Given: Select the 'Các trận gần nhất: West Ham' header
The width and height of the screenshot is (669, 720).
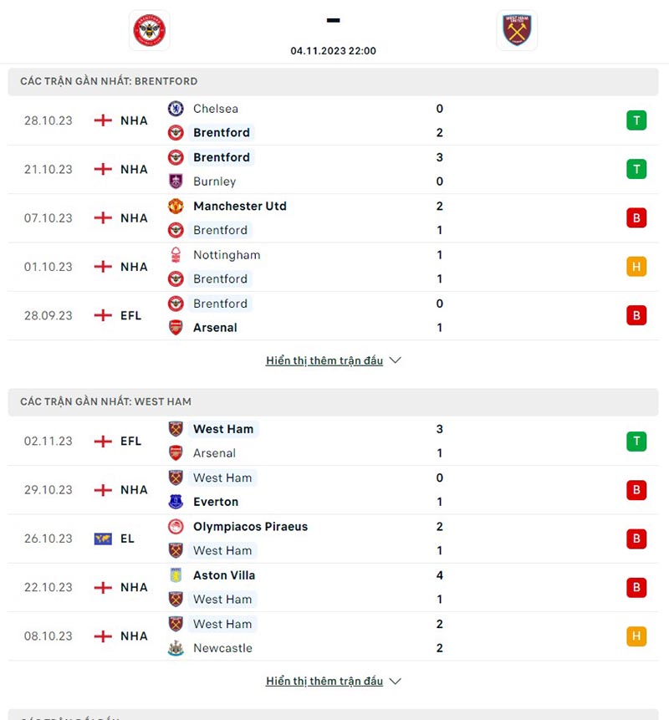Looking at the screenshot, I should [x=105, y=401].
